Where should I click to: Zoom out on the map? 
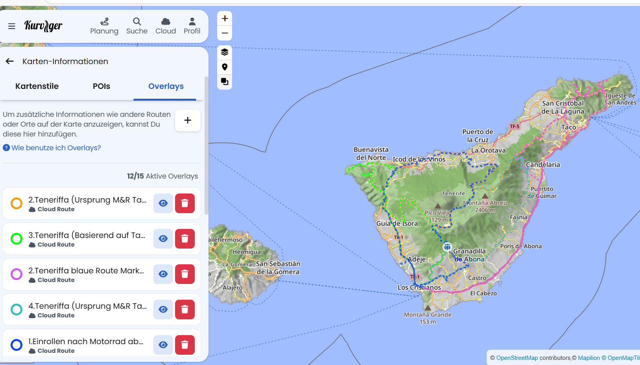pos(225,33)
